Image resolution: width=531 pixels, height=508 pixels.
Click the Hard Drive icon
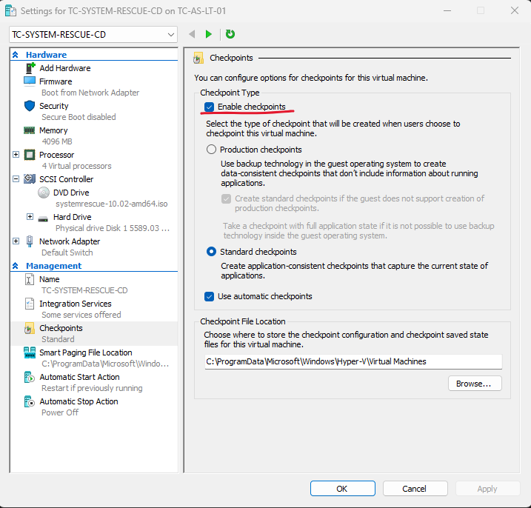pyautogui.click(x=43, y=218)
